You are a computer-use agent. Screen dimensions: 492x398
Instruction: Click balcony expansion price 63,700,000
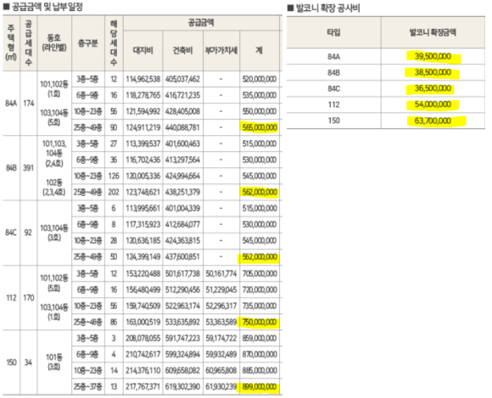point(433,121)
